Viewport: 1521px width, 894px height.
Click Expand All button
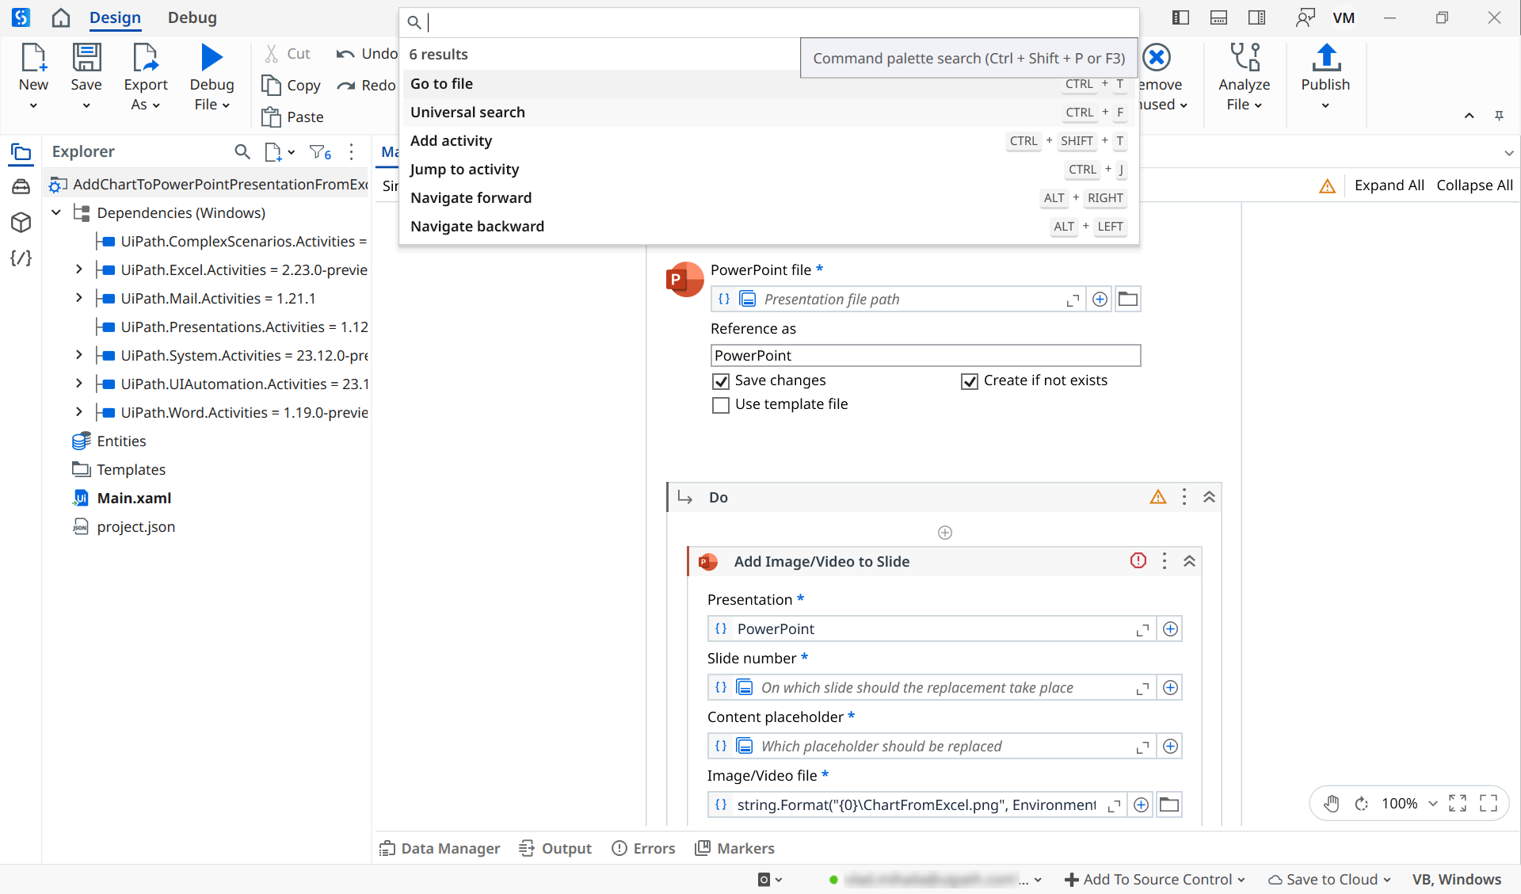pyautogui.click(x=1389, y=185)
